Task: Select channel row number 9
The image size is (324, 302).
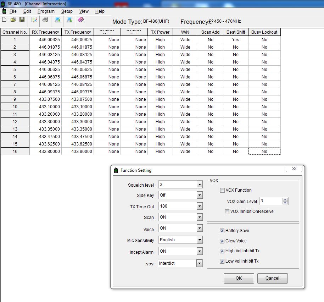Action: click(15, 99)
